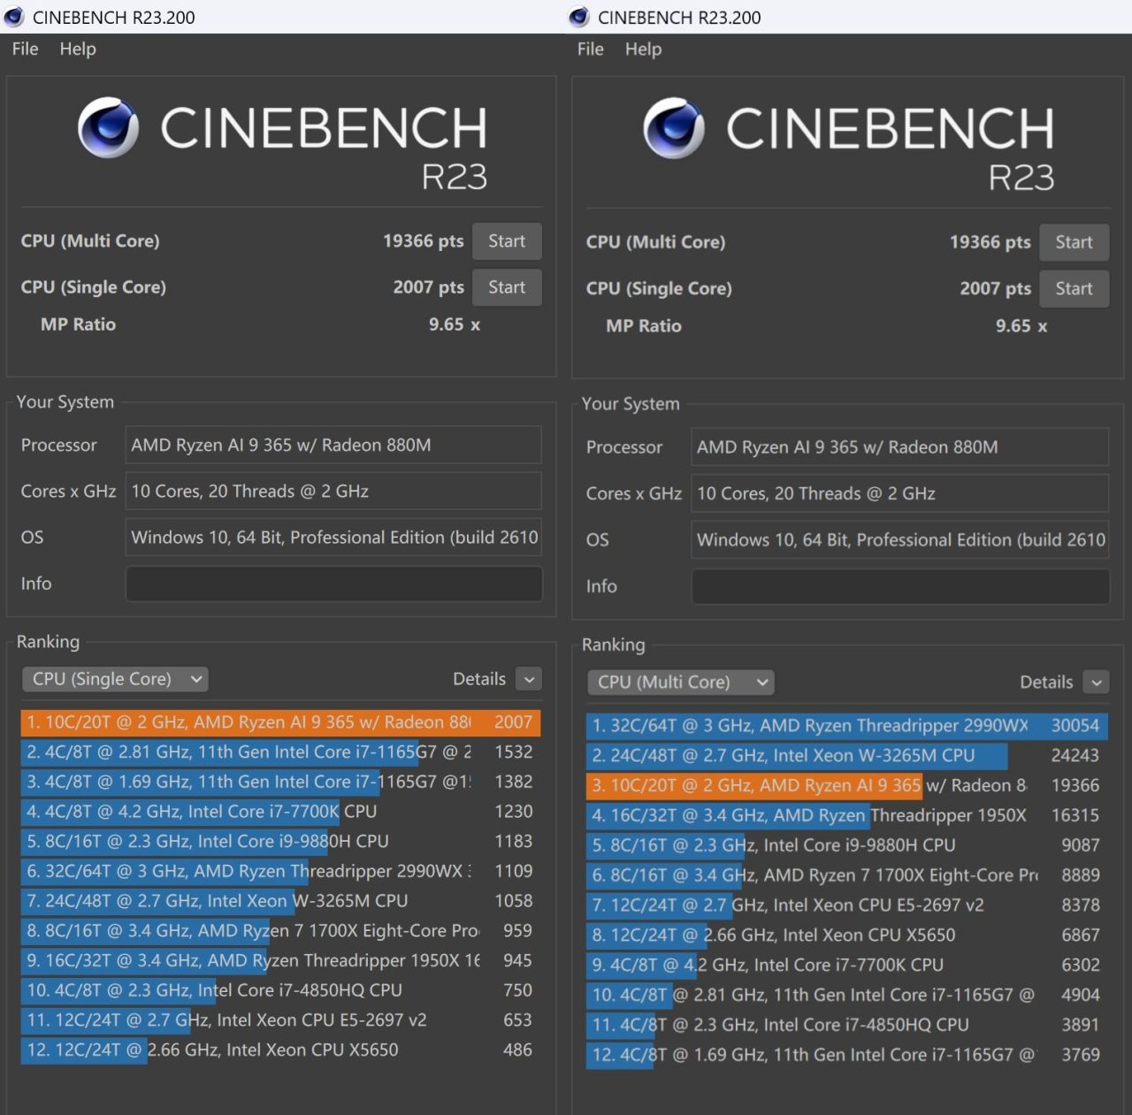
Task: Open the CPU (Single Core) ranking dropdown
Action: pos(115,679)
